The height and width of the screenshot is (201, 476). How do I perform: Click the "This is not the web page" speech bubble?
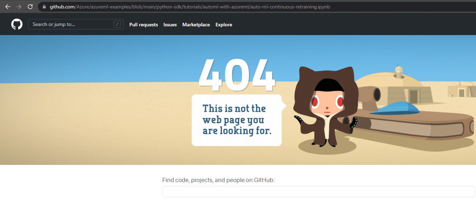click(238, 120)
